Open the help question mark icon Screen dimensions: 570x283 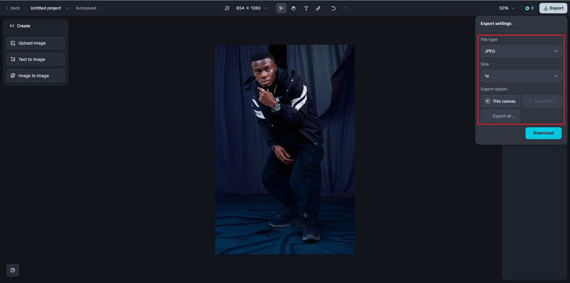(12, 270)
